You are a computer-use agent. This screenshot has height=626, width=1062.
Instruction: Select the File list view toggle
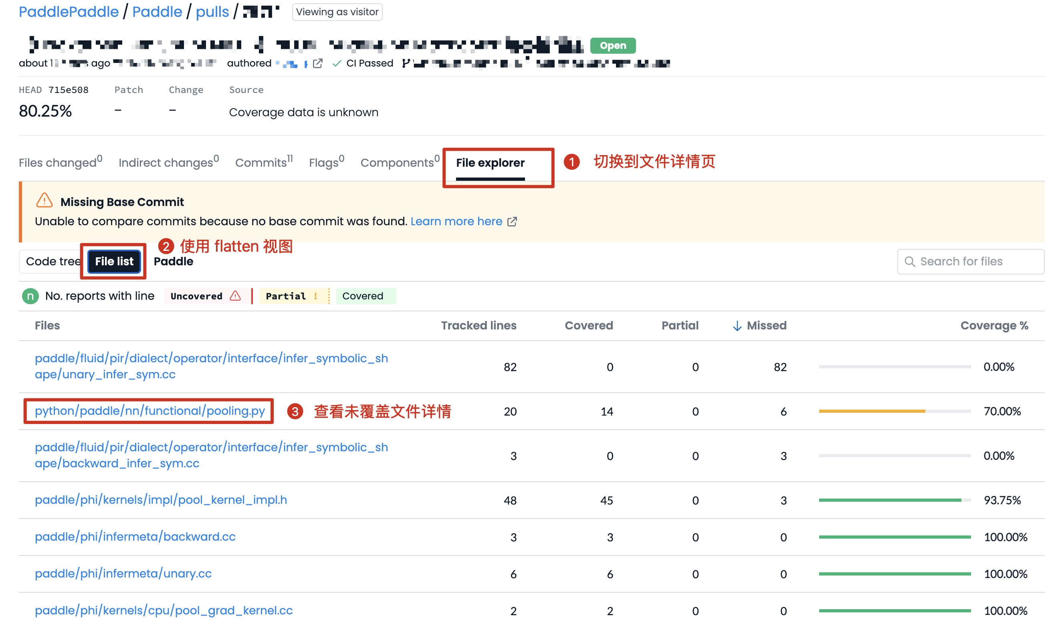click(x=114, y=262)
